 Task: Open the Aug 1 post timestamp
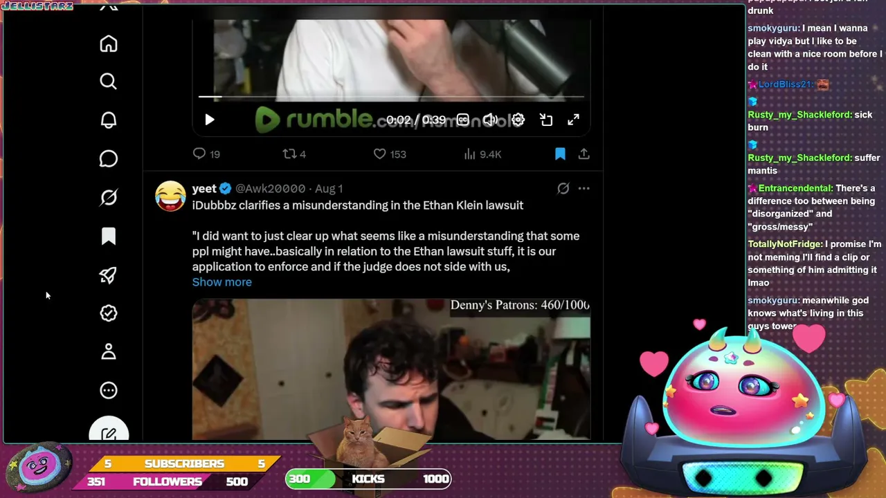pyautogui.click(x=329, y=188)
